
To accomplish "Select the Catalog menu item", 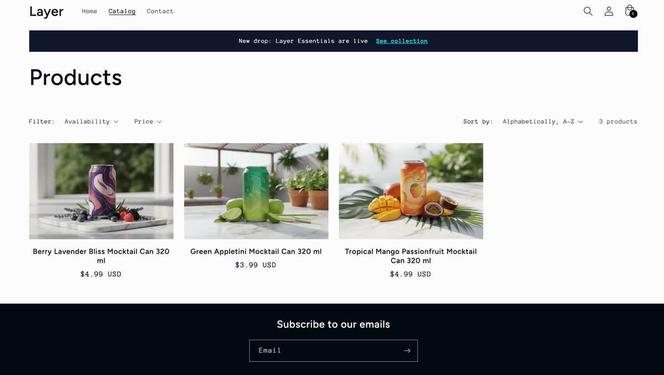I will tap(122, 11).
